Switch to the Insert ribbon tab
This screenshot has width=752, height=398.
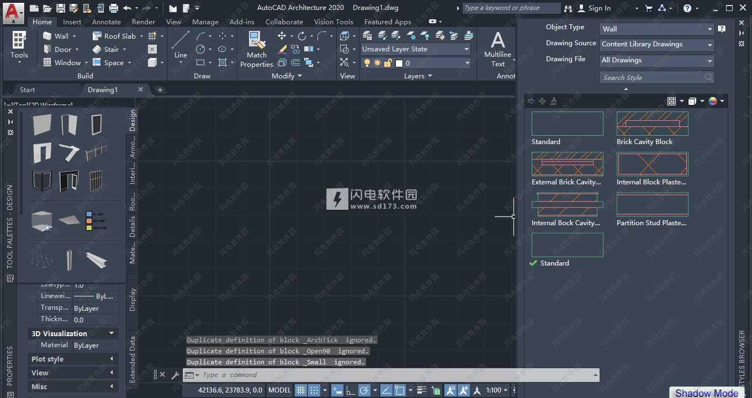(72, 22)
